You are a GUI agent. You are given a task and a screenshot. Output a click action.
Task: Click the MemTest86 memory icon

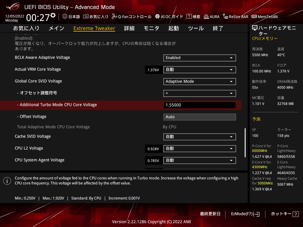coord(254,17)
